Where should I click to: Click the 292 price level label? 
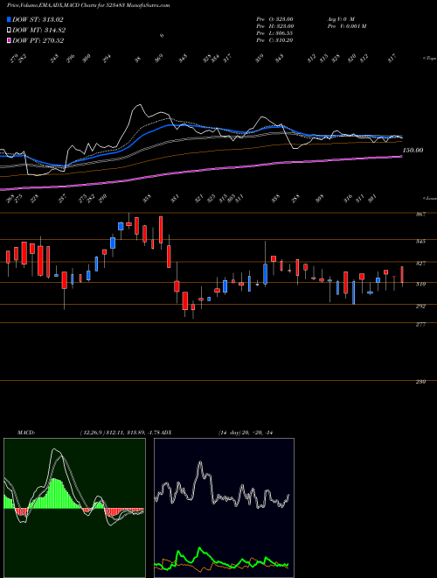click(x=420, y=306)
